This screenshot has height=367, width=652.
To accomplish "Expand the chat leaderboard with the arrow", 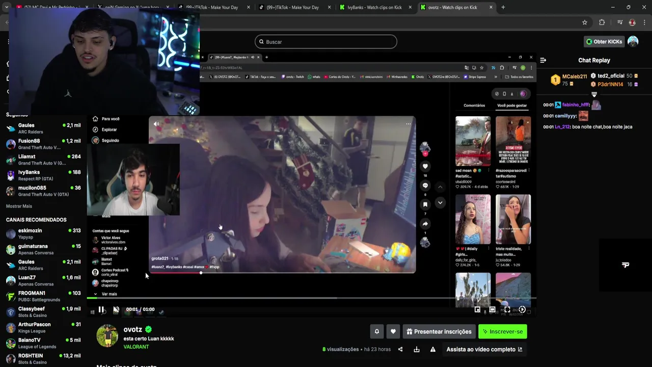I will click(594, 94).
